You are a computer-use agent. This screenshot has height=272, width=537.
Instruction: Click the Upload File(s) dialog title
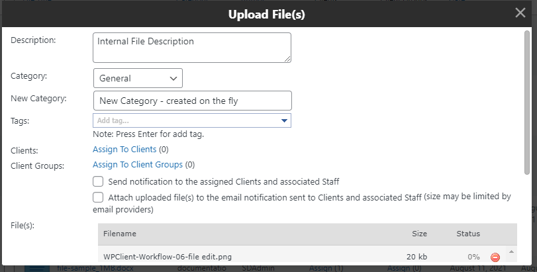click(x=266, y=15)
